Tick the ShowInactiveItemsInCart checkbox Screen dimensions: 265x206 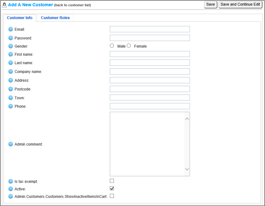coord(112,196)
